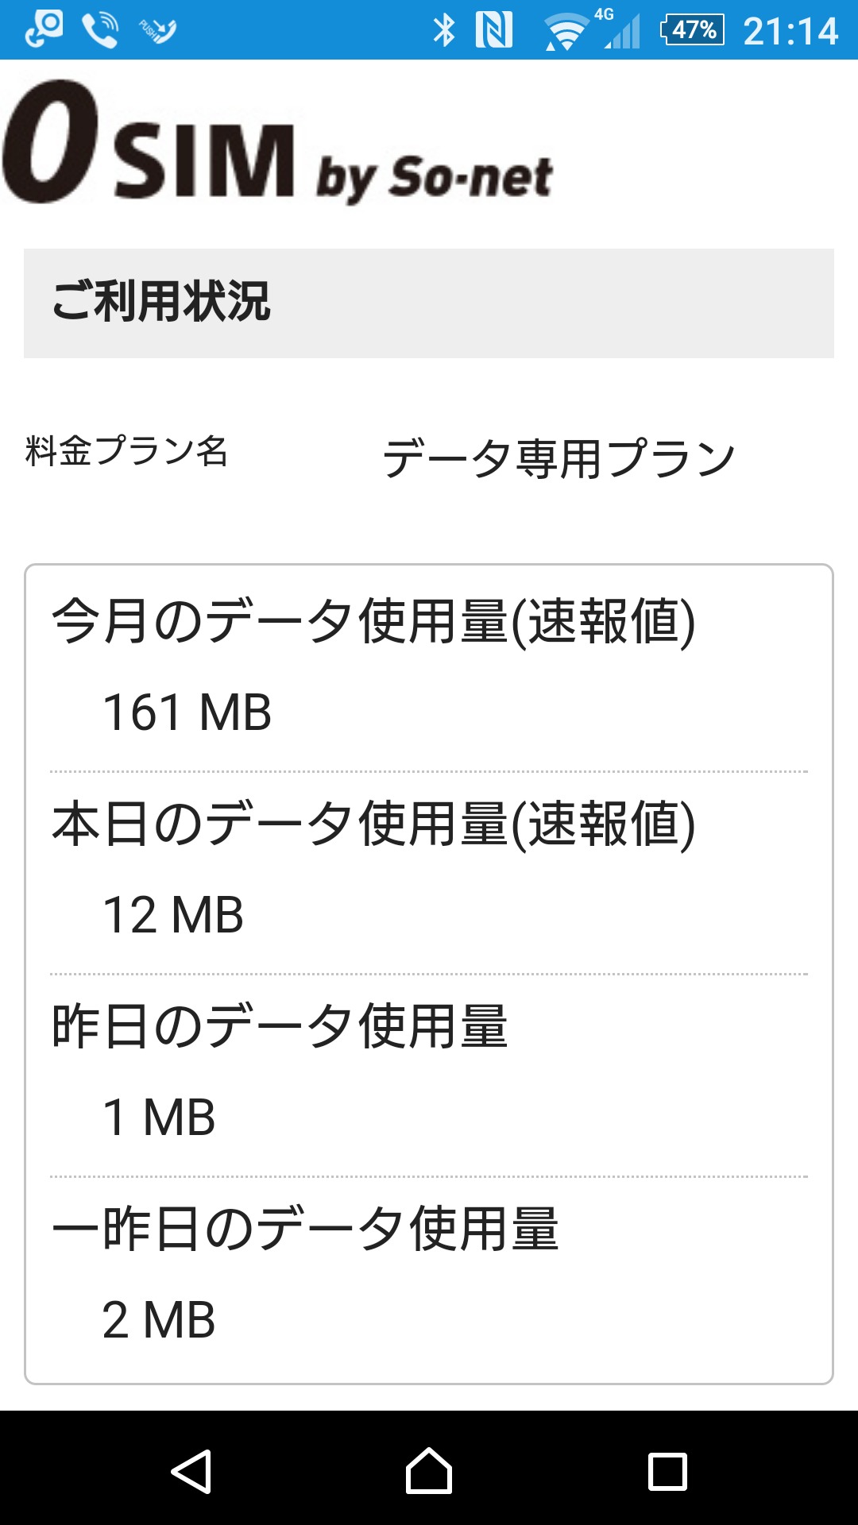Open recent apps with the square button
The width and height of the screenshot is (858, 1525).
click(667, 1471)
